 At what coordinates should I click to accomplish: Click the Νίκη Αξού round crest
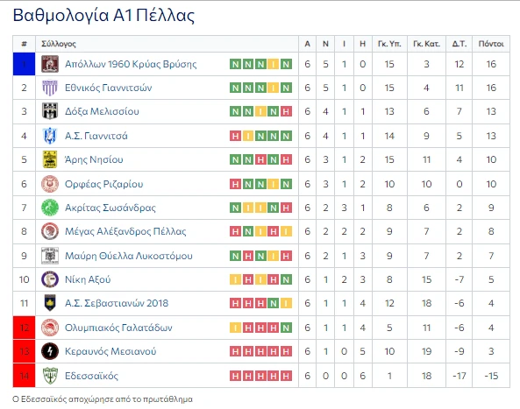(x=50, y=279)
